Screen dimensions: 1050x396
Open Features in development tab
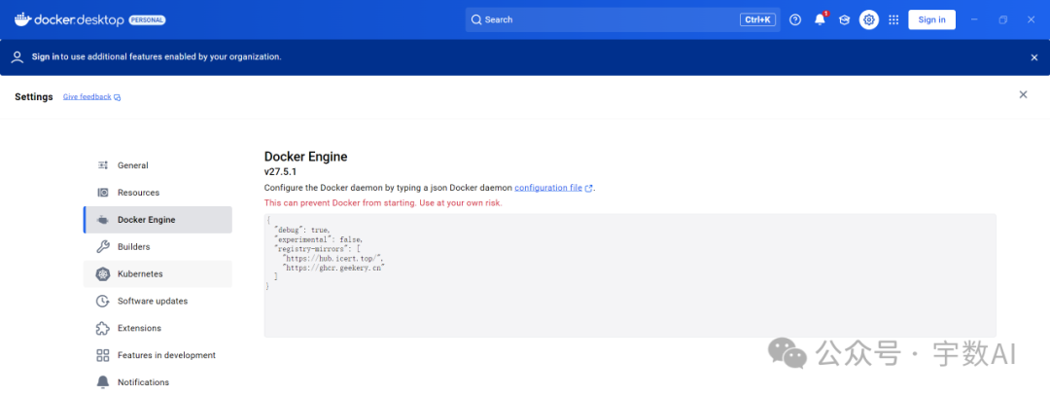[x=157, y=355]
